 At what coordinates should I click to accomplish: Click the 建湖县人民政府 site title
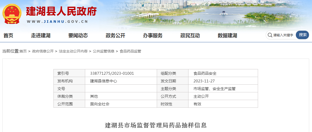61,11
